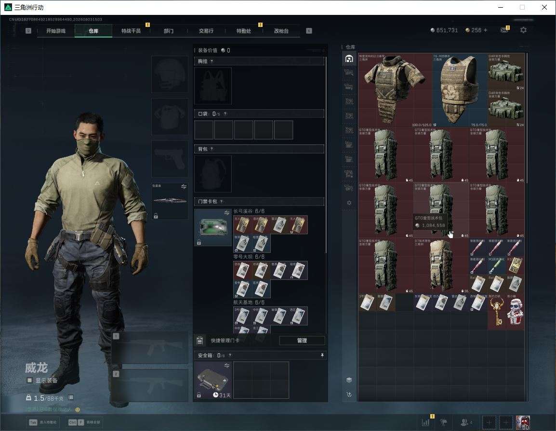Click the 装备价值 label

(x=208, y=51)
